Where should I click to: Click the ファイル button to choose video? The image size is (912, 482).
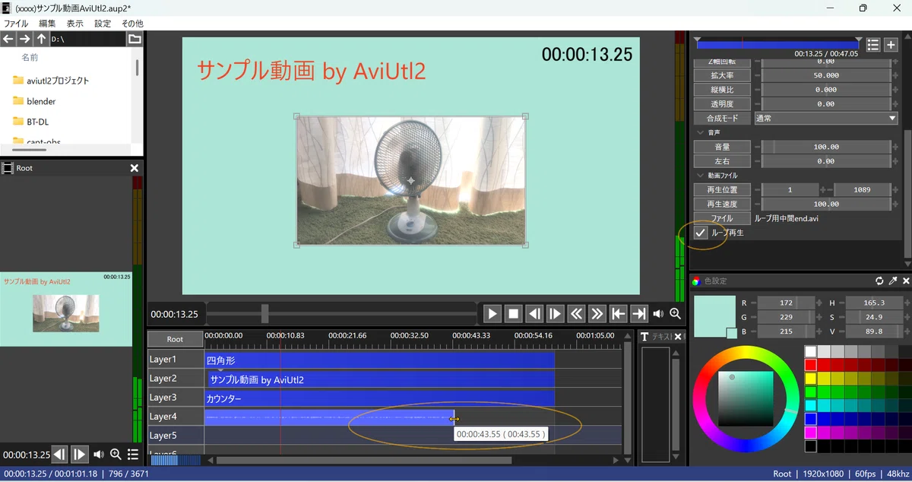click(x=722, y=219)
